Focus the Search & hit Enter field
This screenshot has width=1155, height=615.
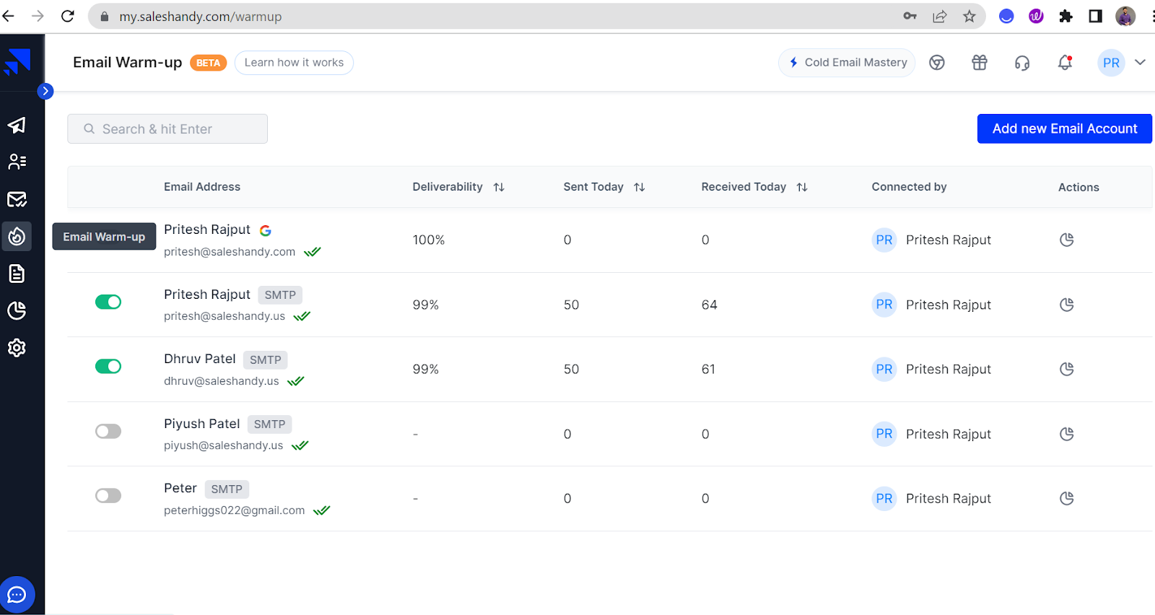pos(167,128)
